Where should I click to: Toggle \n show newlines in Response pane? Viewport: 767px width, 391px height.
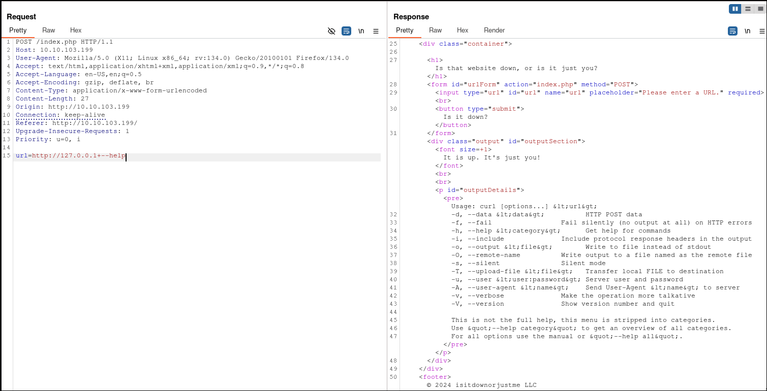point(747,31)
